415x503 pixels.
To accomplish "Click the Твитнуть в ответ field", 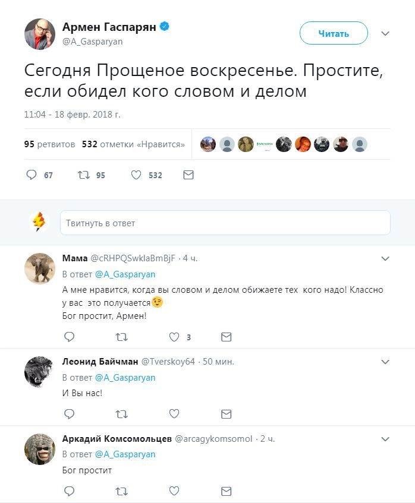I will pos(225,223).
